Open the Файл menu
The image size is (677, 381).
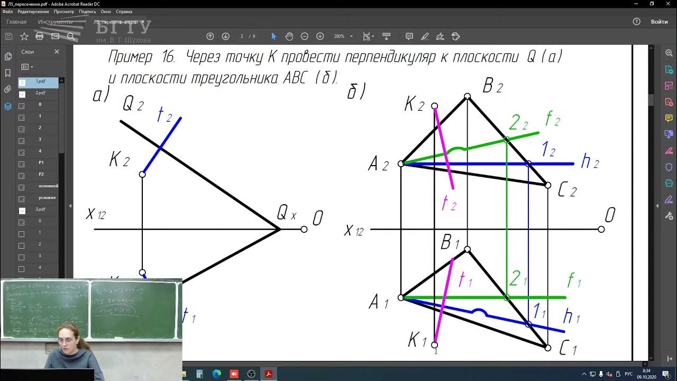coord(7,12)
